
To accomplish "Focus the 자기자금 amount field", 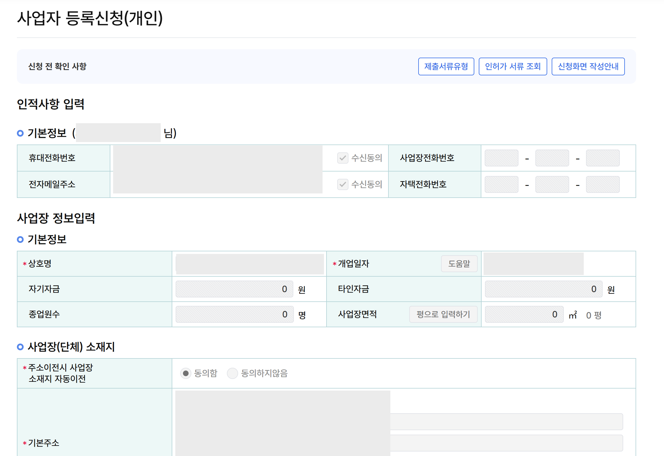I will (x=234, y=289).
